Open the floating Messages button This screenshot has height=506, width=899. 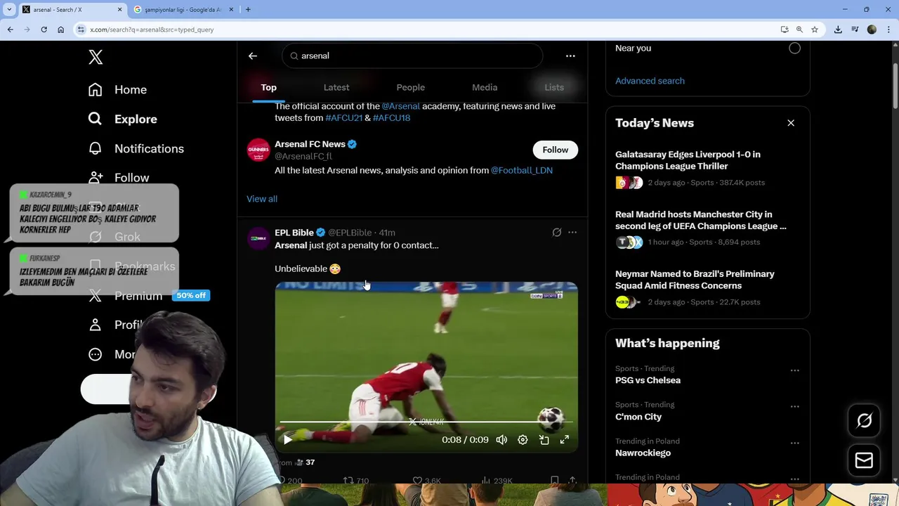pyautogui.click(x=864, y=461)
